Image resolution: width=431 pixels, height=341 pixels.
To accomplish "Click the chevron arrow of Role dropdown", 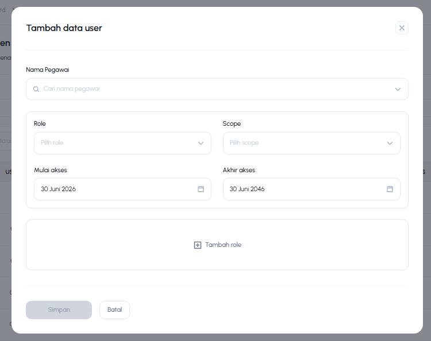I will point(201,144).
